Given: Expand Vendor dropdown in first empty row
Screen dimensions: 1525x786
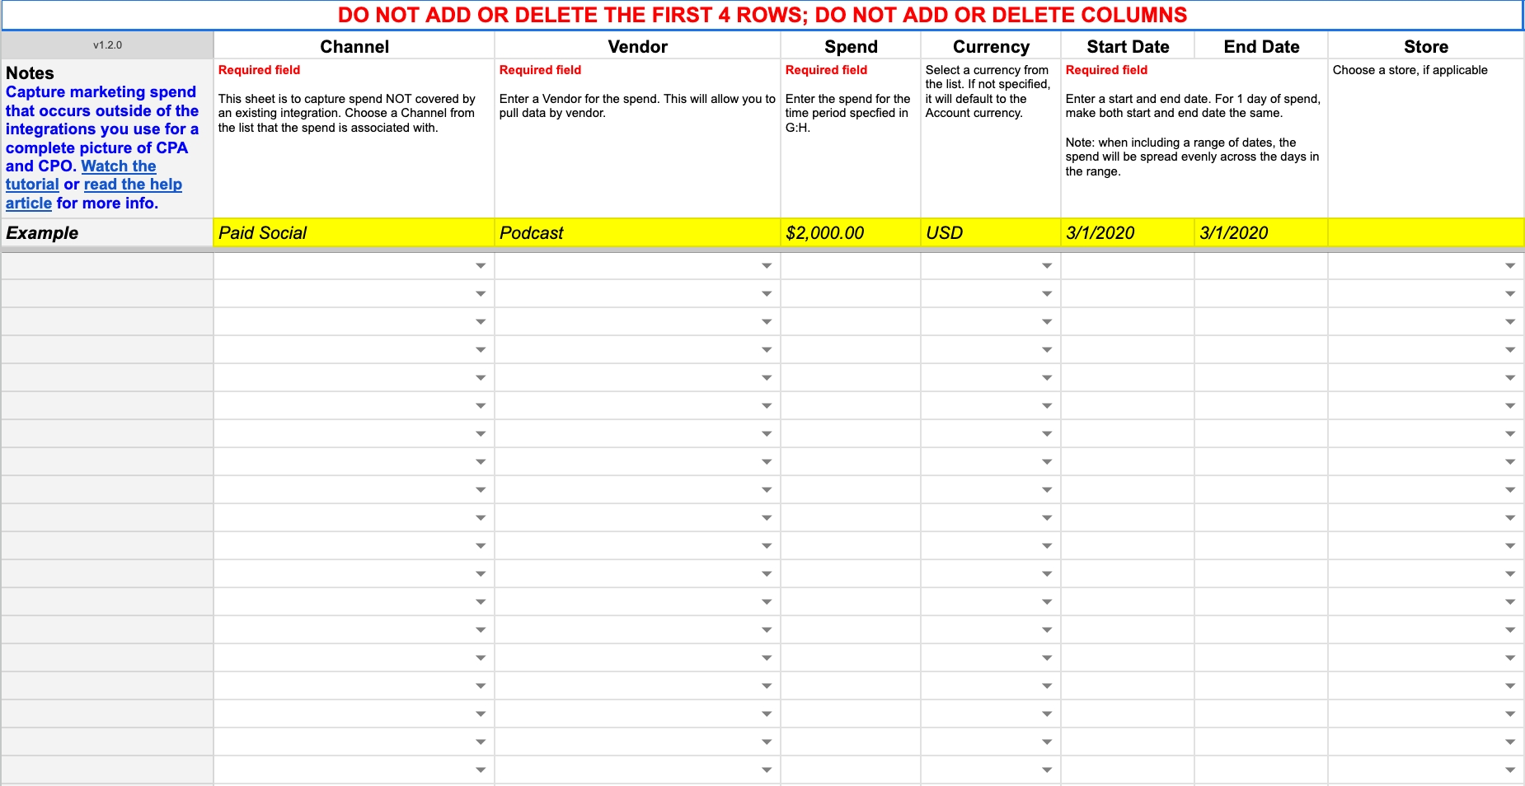Looking at the screenshot, I should (x=766, y=266).
